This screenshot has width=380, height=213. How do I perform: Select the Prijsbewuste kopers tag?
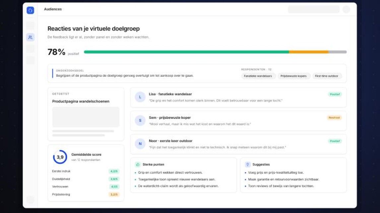pyautogui.click(x=293, y=76)
